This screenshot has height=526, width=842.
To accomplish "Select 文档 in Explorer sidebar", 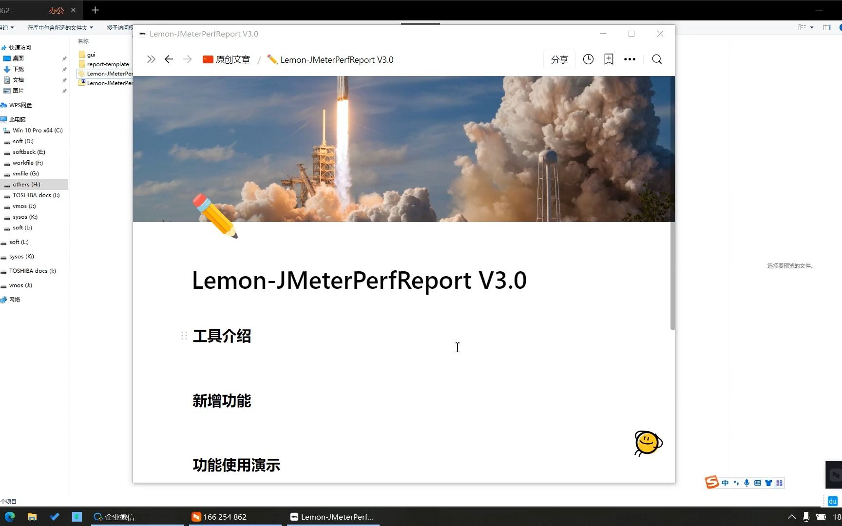I will (x=14, y=80).
